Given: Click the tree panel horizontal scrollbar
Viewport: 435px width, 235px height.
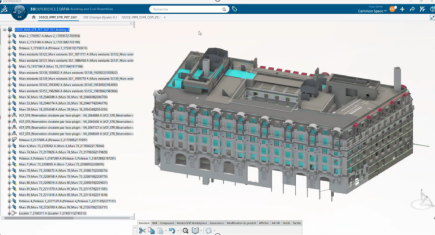Looking at the screenshot, I should pos(39,218).
